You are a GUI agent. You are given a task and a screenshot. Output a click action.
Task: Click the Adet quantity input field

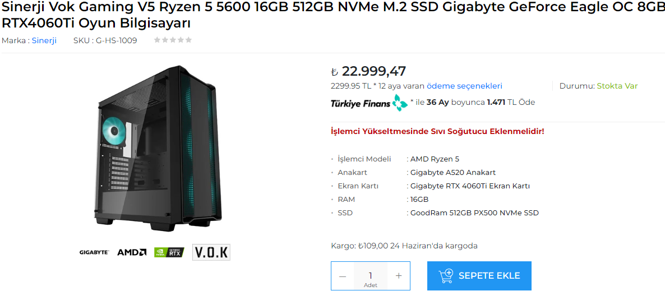371,276
